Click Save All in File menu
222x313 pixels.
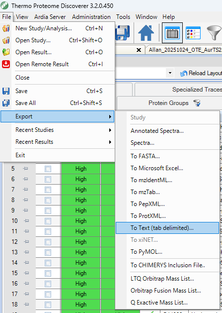[x=58, y=103]
